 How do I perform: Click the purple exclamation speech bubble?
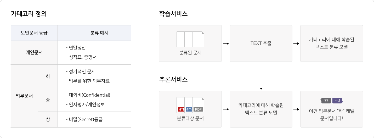[x=338, y=101]
